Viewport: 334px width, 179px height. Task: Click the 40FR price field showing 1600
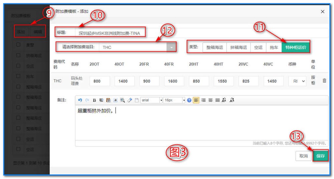point(174,81)
